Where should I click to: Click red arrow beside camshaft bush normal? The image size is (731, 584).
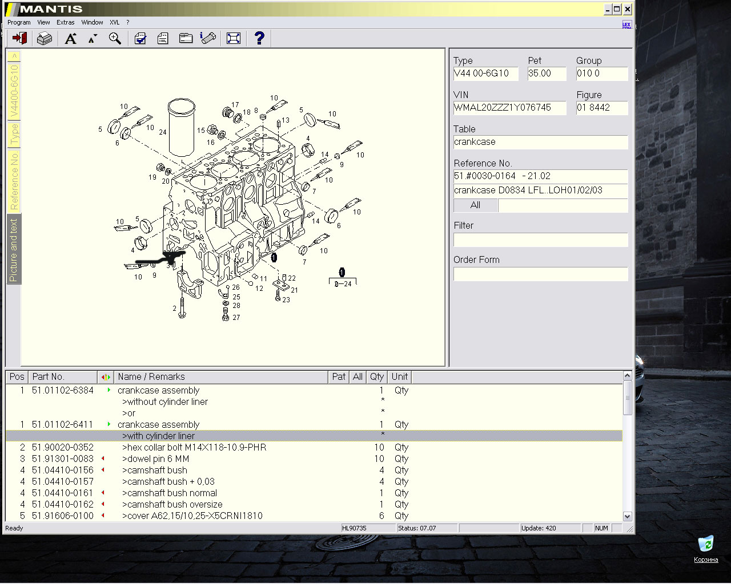pyautogui.click(x=103, y=493)
